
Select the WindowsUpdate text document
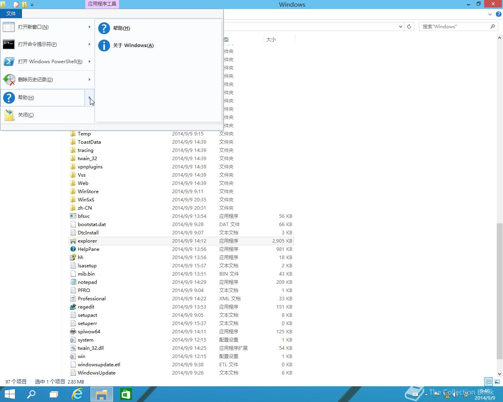point(181,373)
